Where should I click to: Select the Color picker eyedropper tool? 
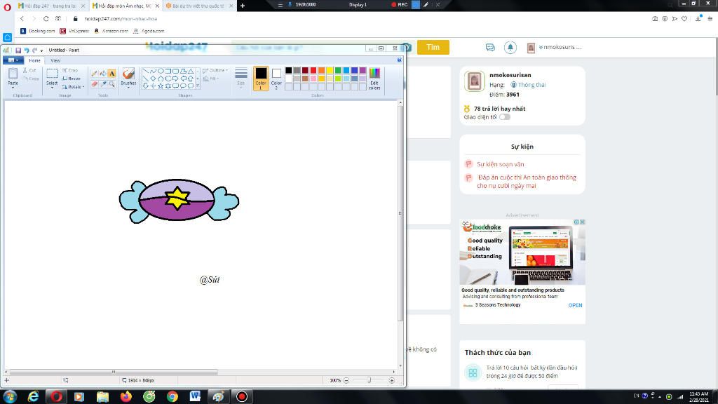(102, 84)
